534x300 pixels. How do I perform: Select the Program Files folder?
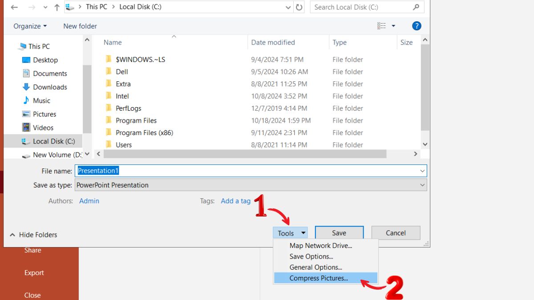136,120
